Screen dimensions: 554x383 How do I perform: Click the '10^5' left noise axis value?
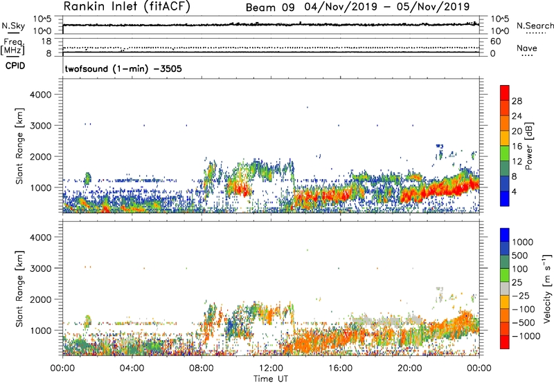pyautogui.click(x=42, y=19)
